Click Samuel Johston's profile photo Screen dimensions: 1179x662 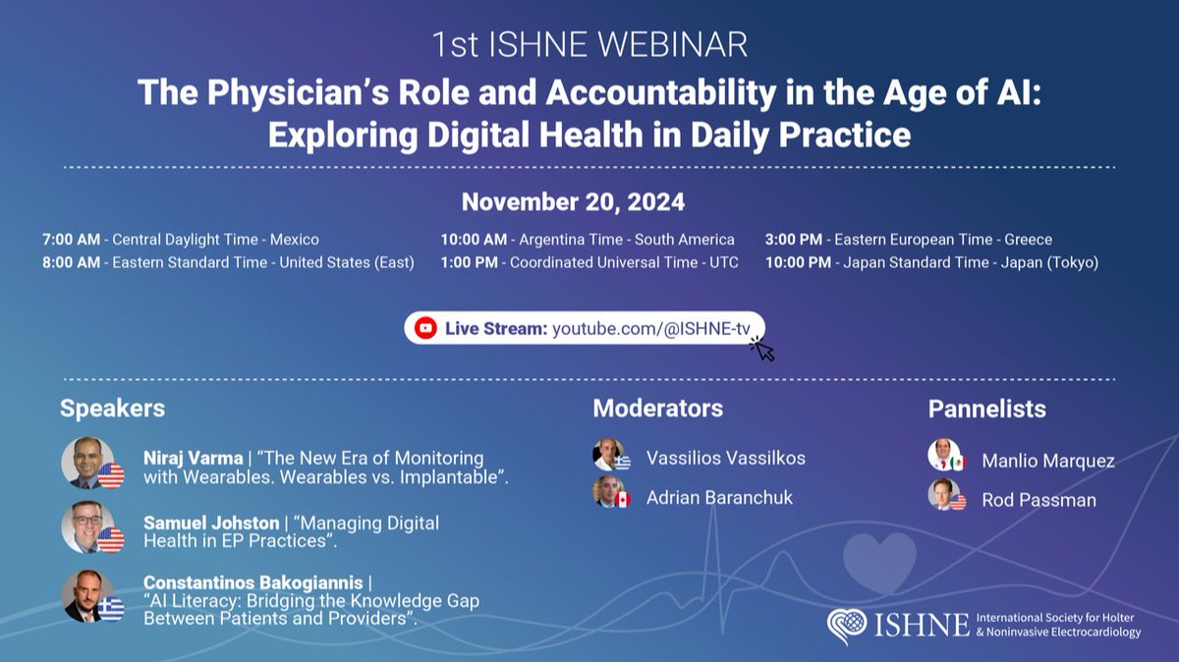tap(86, 528)
